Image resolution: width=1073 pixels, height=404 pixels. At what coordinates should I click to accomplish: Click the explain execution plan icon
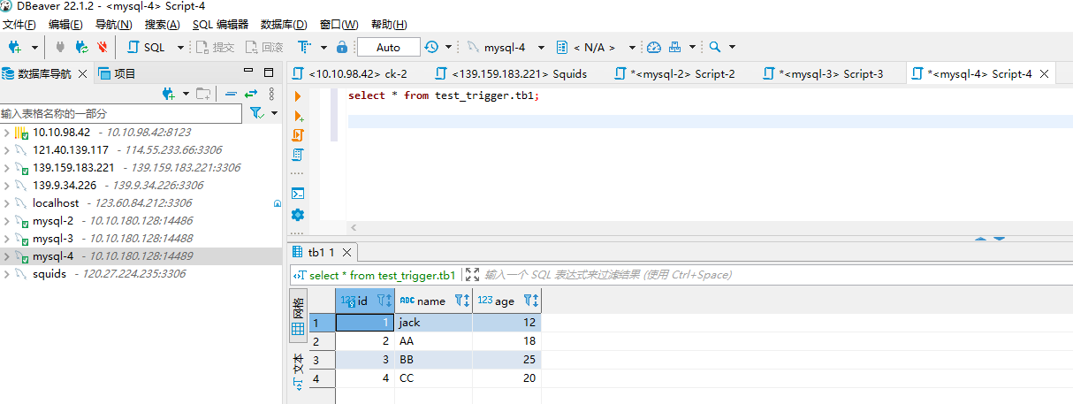(x=298, y=155)
